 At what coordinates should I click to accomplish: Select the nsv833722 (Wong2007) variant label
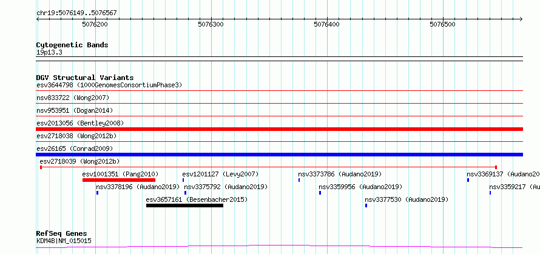[73, 98]
